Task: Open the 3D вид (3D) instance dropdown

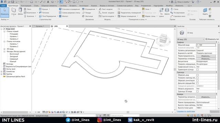Action: (x=190, y=39)
